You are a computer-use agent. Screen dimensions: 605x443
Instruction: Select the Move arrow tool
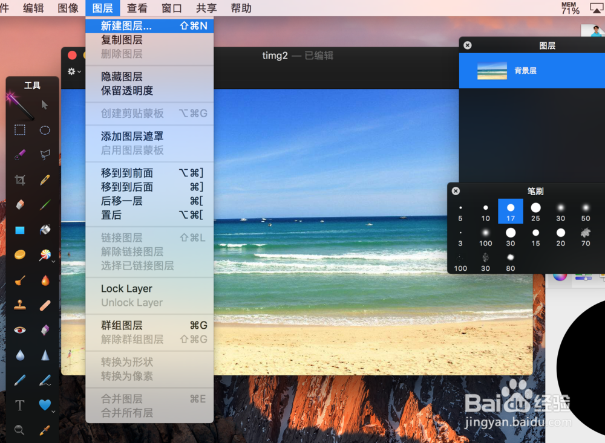tap(45, 105)
